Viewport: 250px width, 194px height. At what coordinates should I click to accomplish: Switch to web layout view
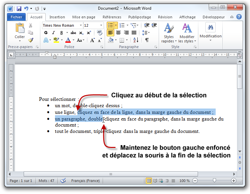click(x=161, y=181)
